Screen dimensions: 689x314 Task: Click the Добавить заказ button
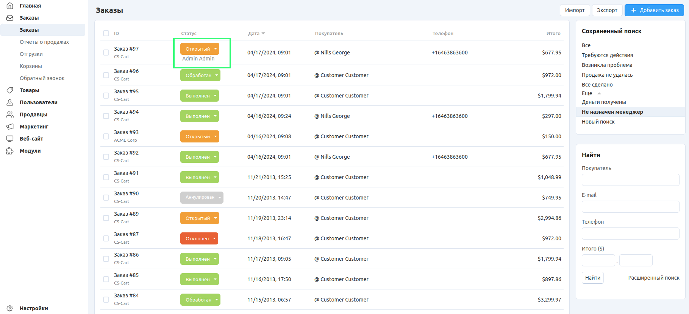[x=654, y=10]
